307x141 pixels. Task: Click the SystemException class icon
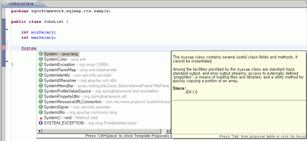(41, 64)
